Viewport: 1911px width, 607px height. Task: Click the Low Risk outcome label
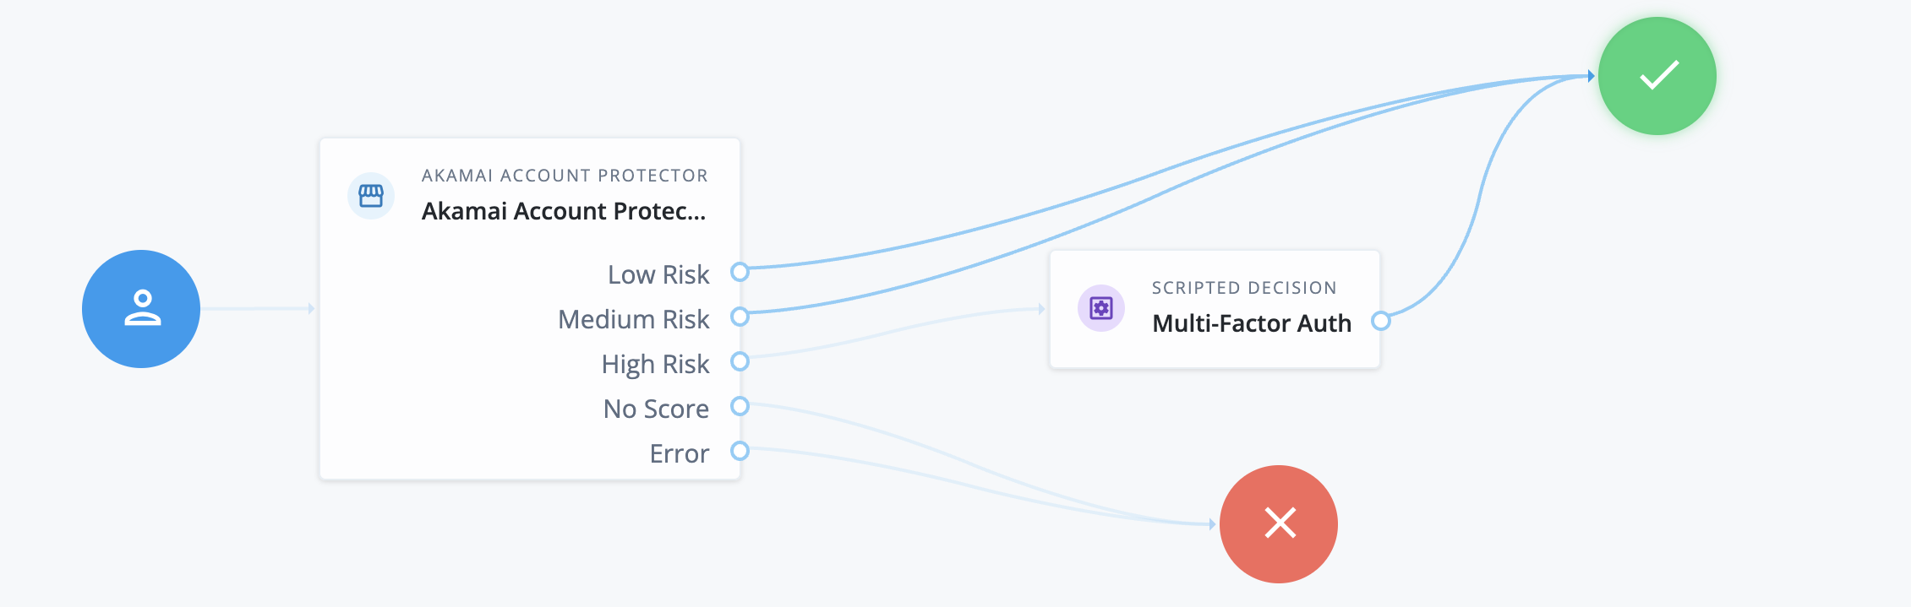pos(658,274)
